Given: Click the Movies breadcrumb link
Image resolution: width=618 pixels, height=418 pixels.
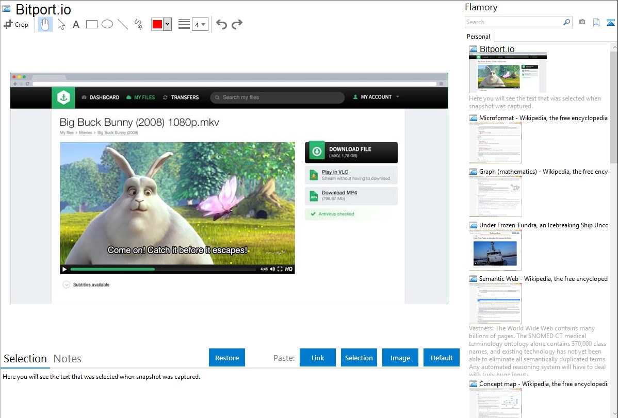Looking at the screenshot, I should tap(86, 133).
